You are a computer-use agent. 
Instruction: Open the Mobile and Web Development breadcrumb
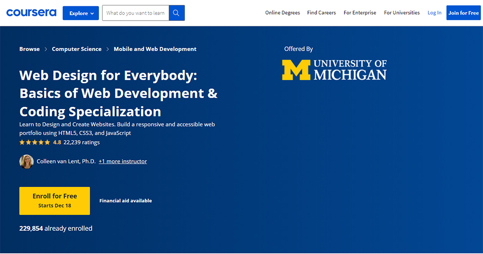pos(155,49)
